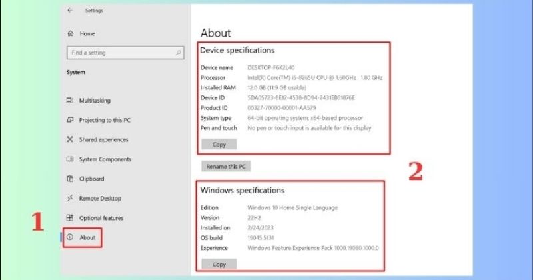Click the Clipboard icon
The image size is (533, 280).
70,179
